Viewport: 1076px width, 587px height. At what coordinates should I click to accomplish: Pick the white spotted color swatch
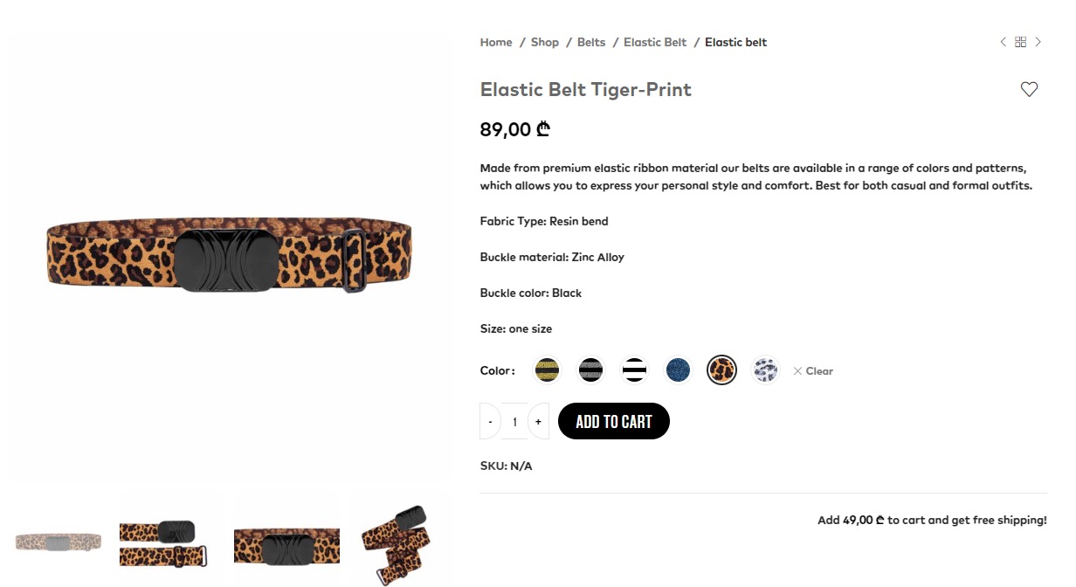[765, 370]
